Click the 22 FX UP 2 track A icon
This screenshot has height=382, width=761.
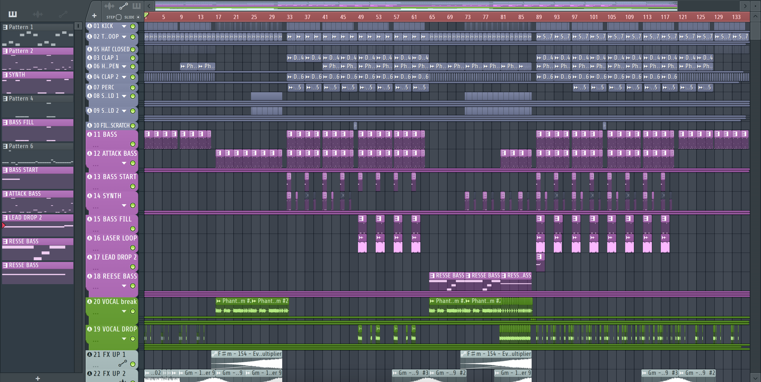click(x=90, y=374)
